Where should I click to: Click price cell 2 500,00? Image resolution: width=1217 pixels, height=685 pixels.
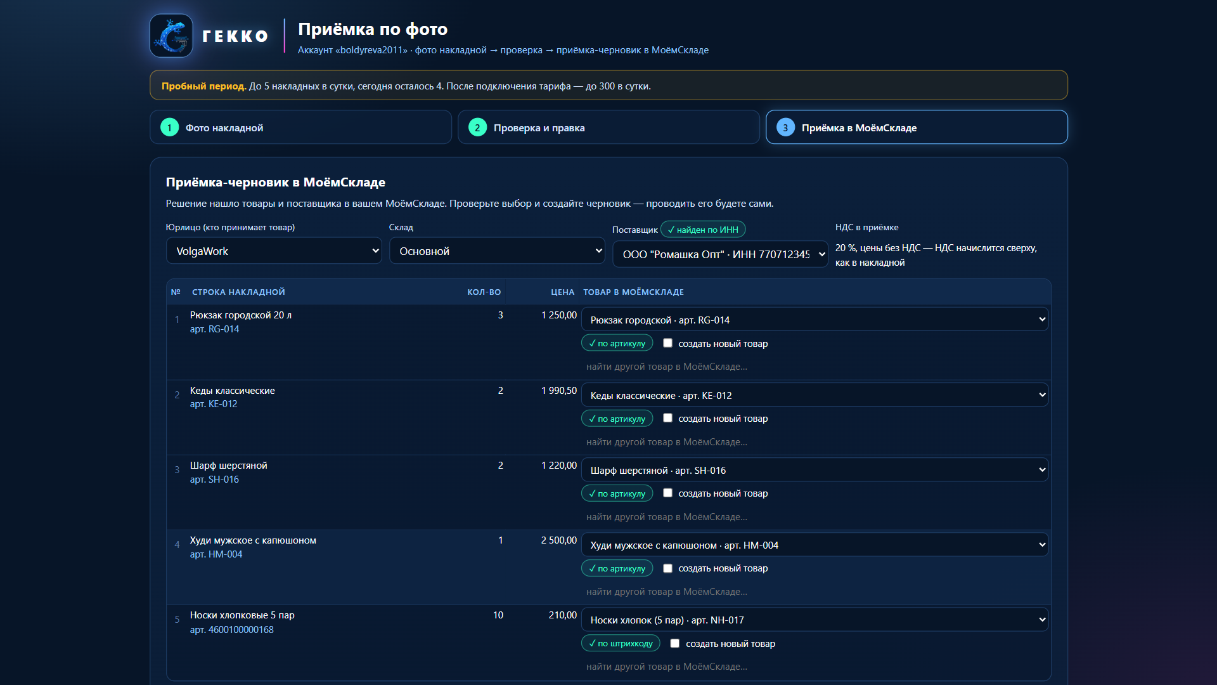coord(559,540)
